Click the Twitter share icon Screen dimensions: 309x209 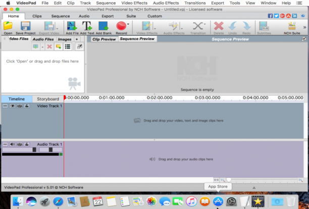276,16
